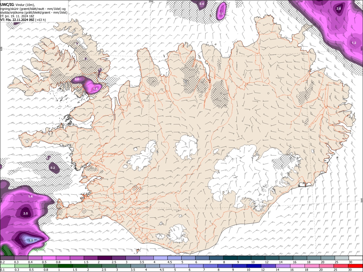Click the slydda/snjókoma legend description line
The image size is (363, 272).
tap(34, 12)
